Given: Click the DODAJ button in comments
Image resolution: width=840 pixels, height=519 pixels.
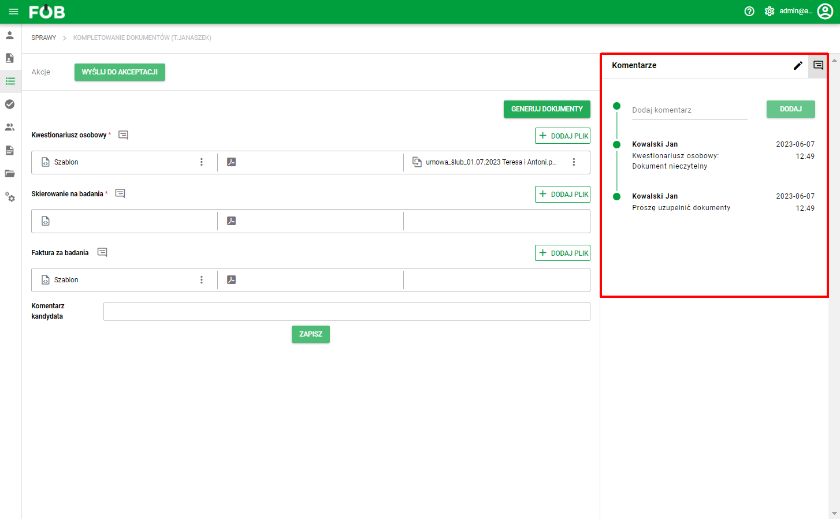Looking at the screenshot, I should [x=791, y=109].
